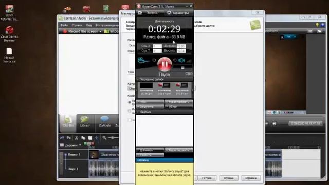Adjust the HyperCam volume slider handle
Screen dimensions: 329x185
[182, 68]
